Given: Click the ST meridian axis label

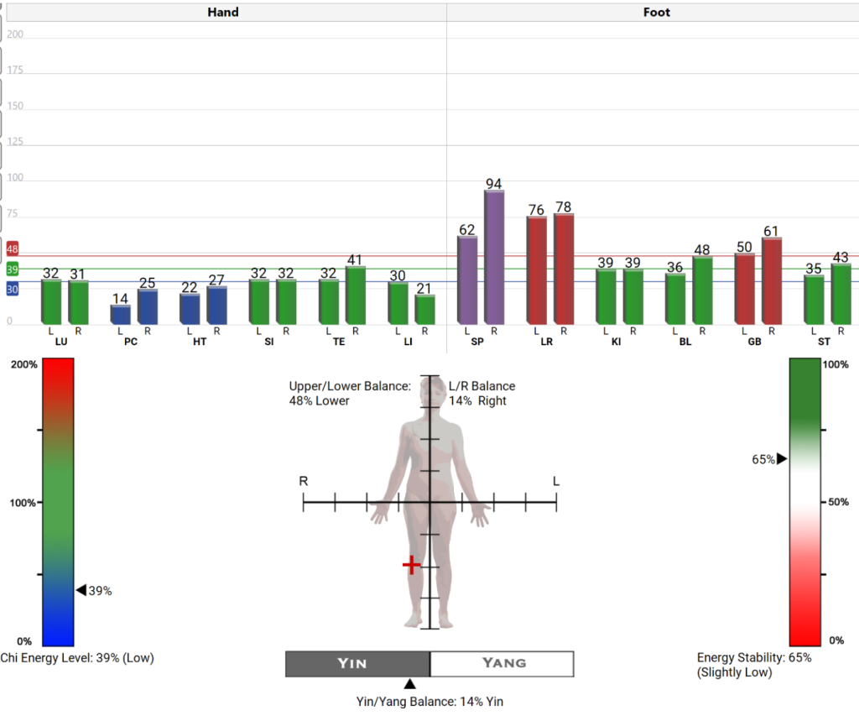Looking at the screenshot, I should pyautogui.click(x=824, y=342).
